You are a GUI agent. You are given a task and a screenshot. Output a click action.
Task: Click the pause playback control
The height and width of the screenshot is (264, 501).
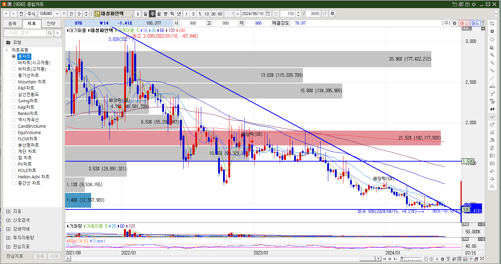(390, 259)
